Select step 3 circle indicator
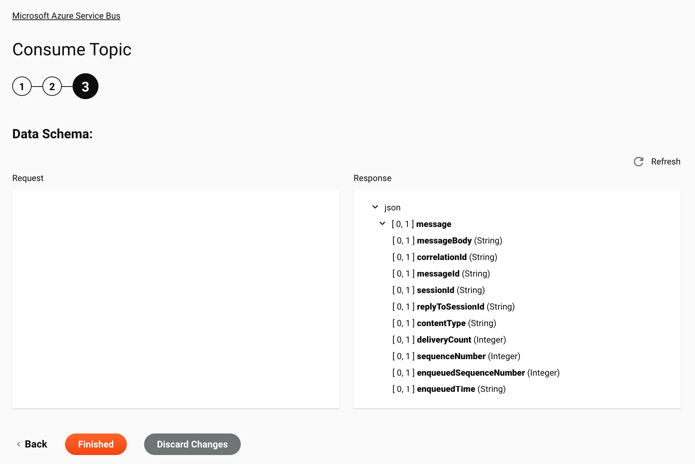 85,86
